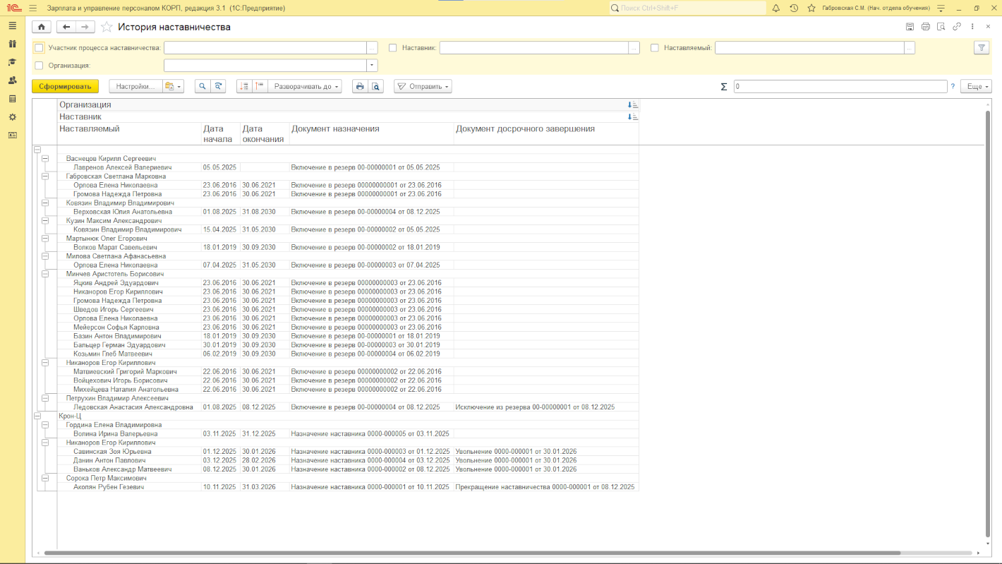The width and height of the screenshot is (1002, 564).
Task: Click the horizontal scrollbar at the bottom
Action: 494,553
